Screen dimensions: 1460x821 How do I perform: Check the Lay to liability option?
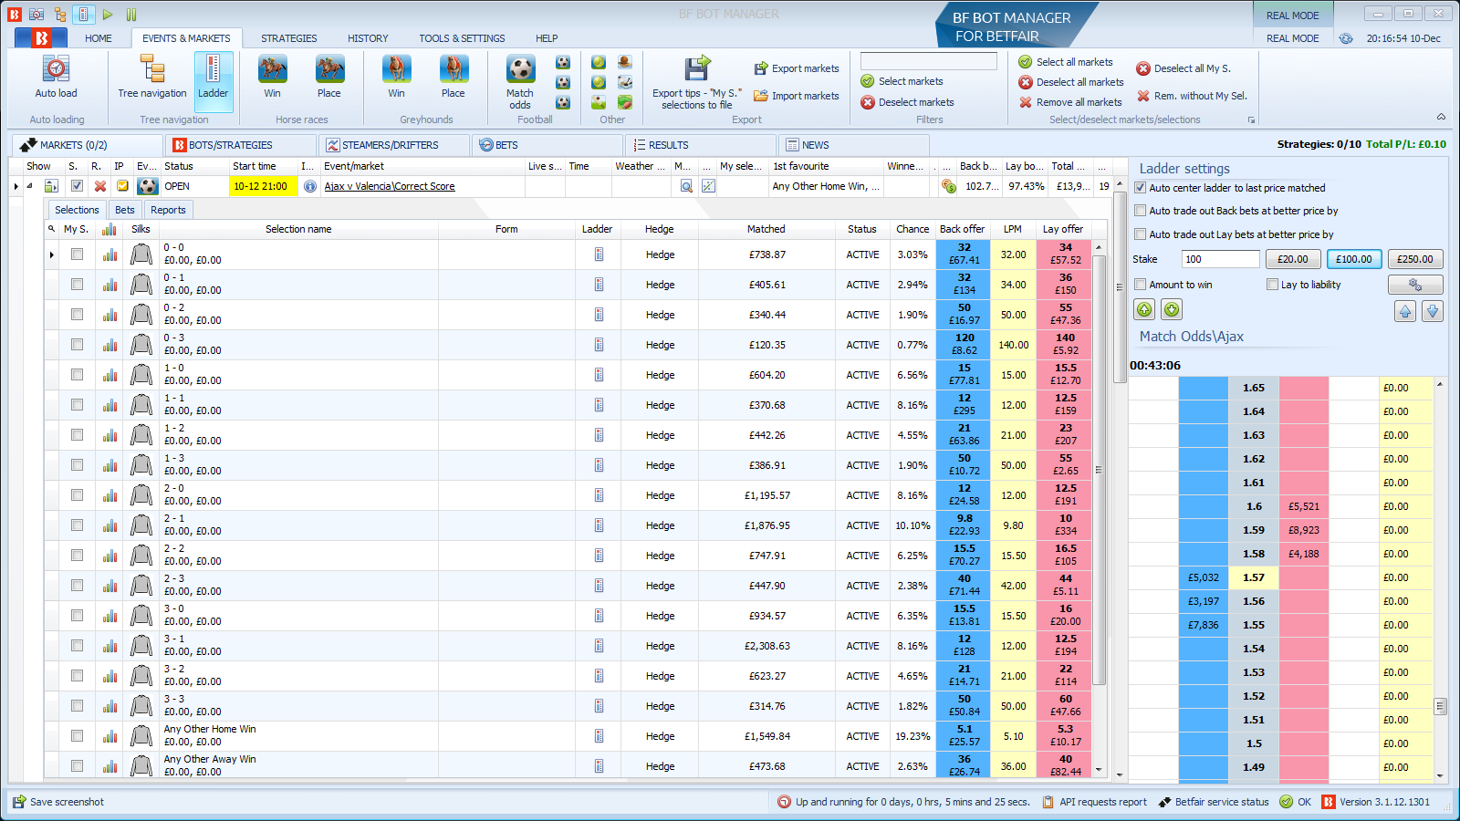pyautogui.click(x=1272, y=285)
